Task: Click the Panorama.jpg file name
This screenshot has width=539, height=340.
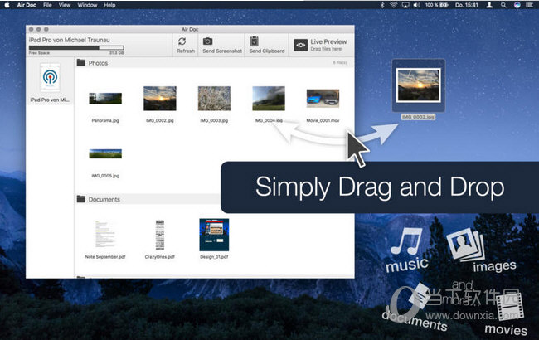Action: click(105, 120)
